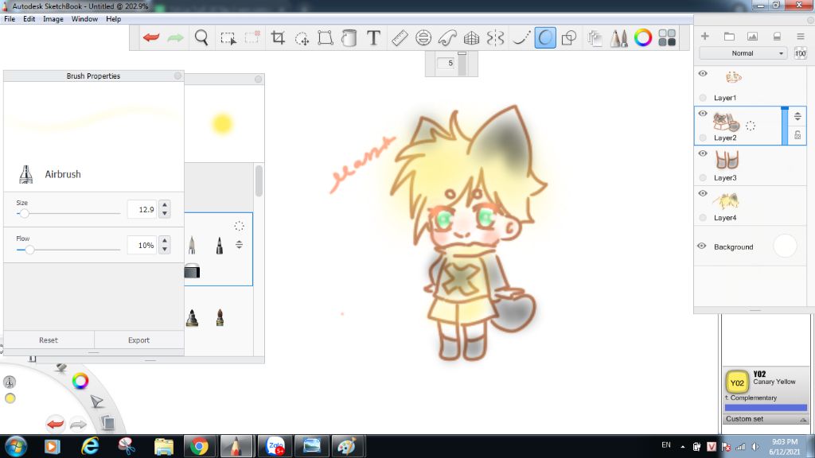Toggle transparency lock circle on Layer3
Viewport: 815px width, 458px height.
tap(703, 177)
